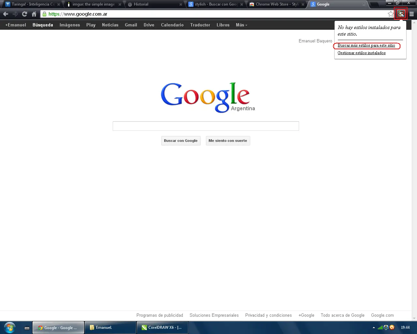Open Drive in the Google bar
The image size is (417, 334).
pyautogui.click(x=149, y=25)
